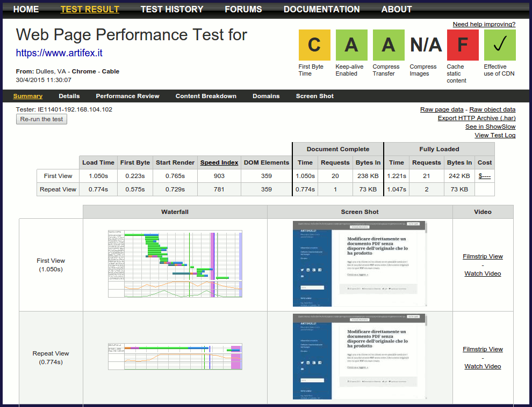The image size is (532, 407).
Task: Click the Re-run the test button
Action: point(41,119)
